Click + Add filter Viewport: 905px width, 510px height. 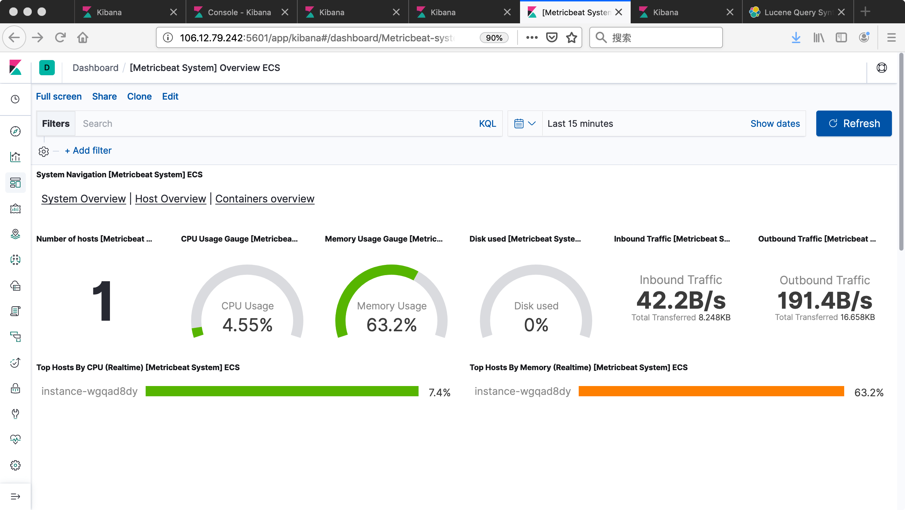point(88,150)
